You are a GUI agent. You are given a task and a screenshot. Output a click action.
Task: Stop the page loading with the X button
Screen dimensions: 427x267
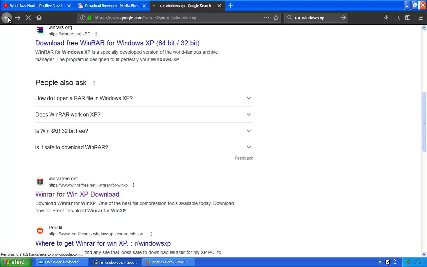(x=28, y=18)
